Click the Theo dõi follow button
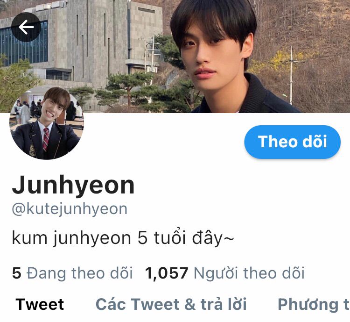Image resolution: width=350 pixels, height=322 pixels. (x=293, y=142)
